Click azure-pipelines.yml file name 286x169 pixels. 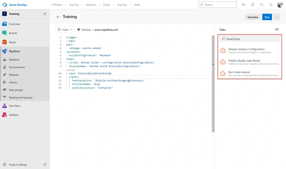click(x=106, y=30)
